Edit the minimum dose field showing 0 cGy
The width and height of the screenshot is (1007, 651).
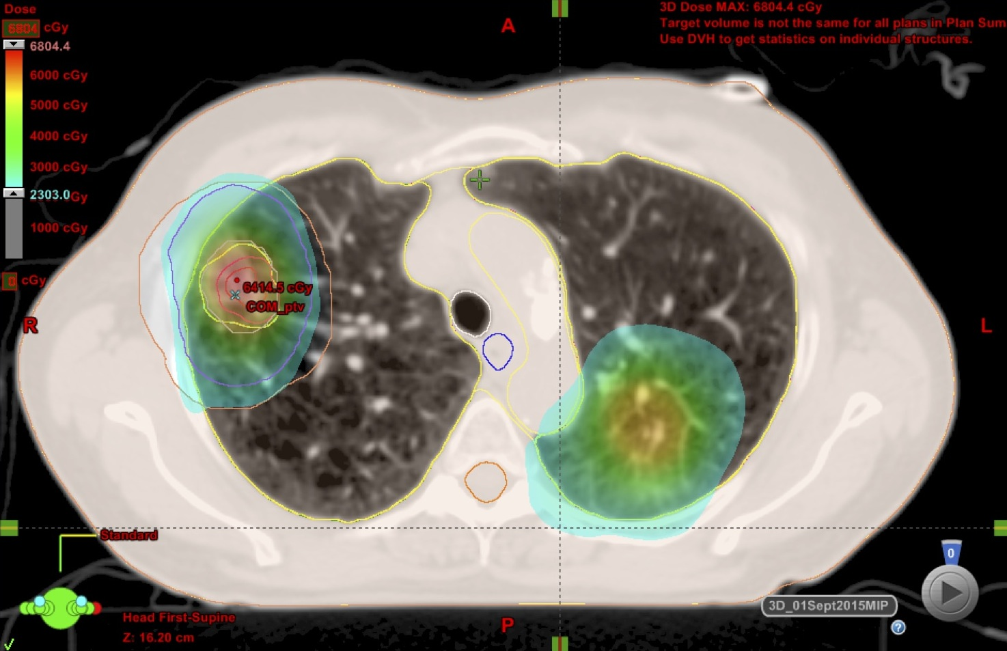10,281
